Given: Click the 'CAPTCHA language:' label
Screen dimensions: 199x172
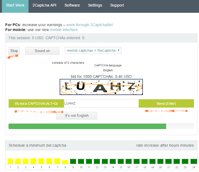Looking at the screenshot, I should (x=108, y=65).
